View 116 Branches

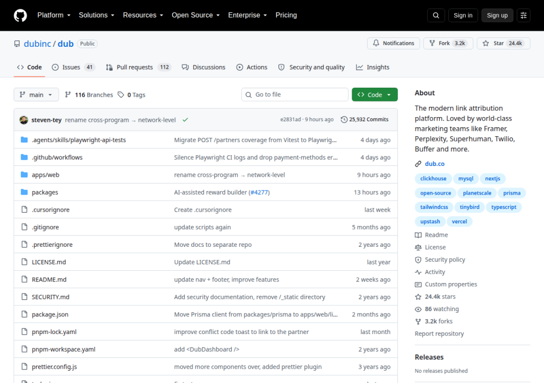click(x=89, y=95)
